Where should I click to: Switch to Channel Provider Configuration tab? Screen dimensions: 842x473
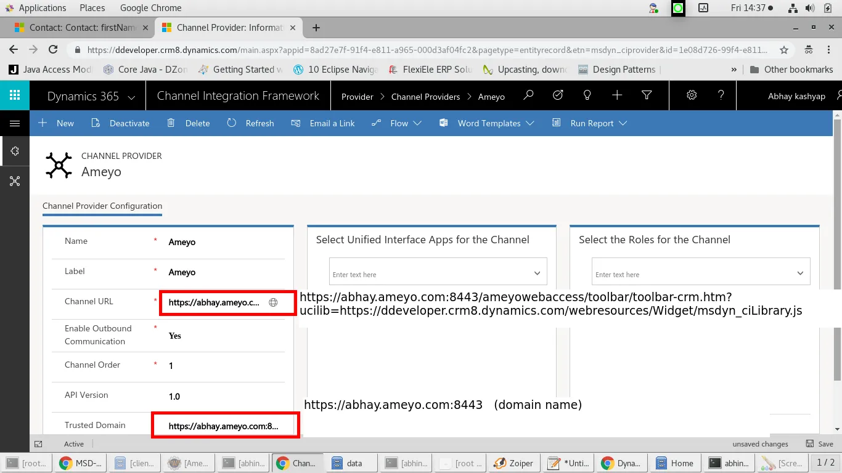(102, 206)
